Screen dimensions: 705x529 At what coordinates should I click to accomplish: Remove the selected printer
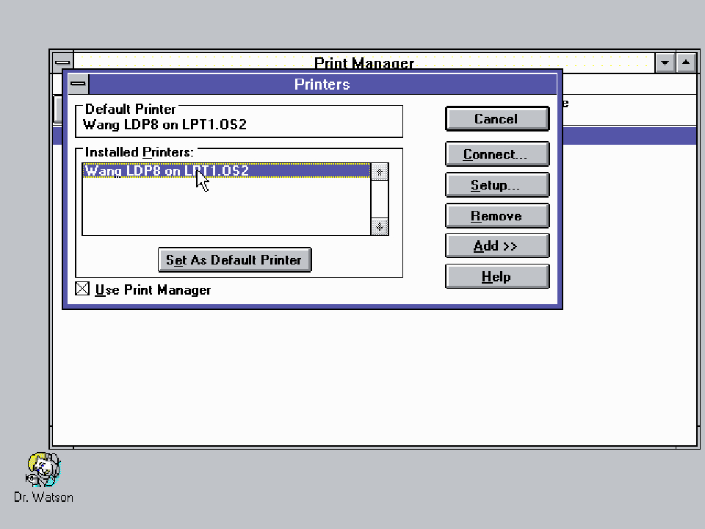point(497,216)
